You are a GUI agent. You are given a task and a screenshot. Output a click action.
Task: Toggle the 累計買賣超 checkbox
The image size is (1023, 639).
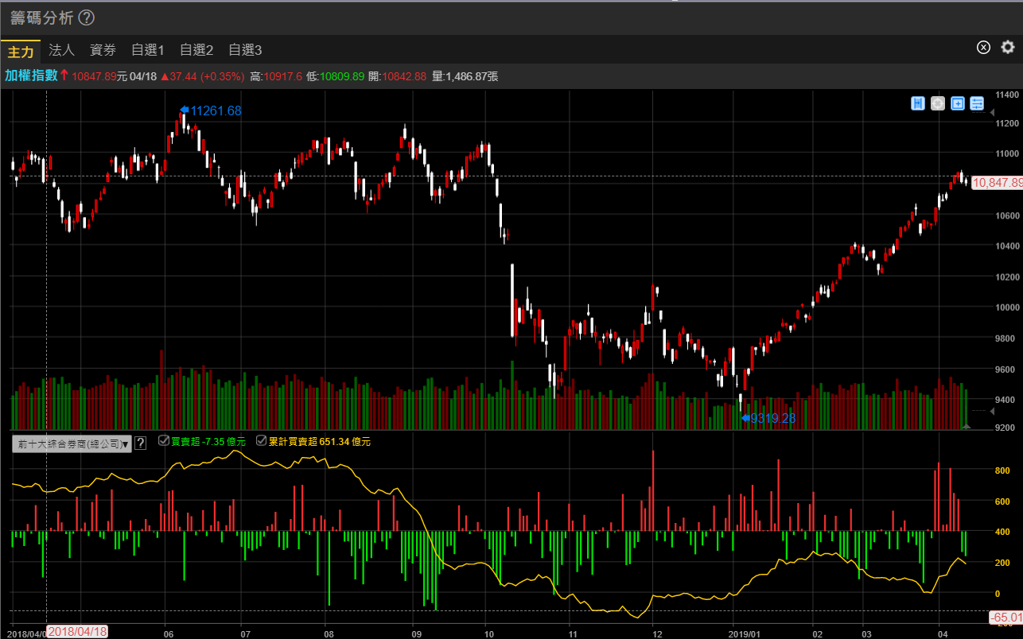click(262, 440)
